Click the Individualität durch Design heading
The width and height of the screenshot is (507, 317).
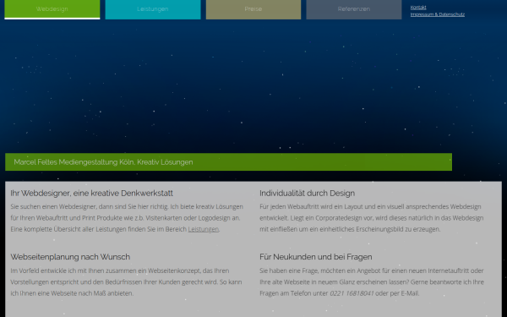[x=307, y=193]
